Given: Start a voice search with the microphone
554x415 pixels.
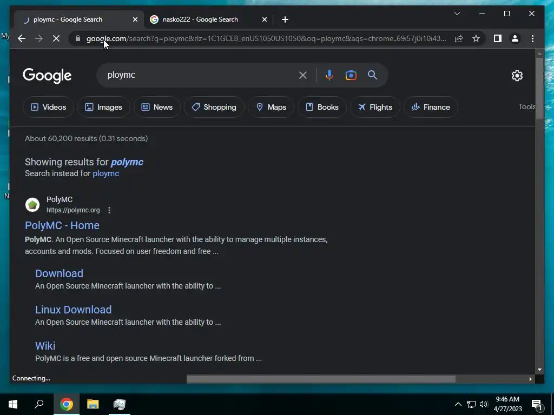Looking at the screenshot, I should coord(329,75).
